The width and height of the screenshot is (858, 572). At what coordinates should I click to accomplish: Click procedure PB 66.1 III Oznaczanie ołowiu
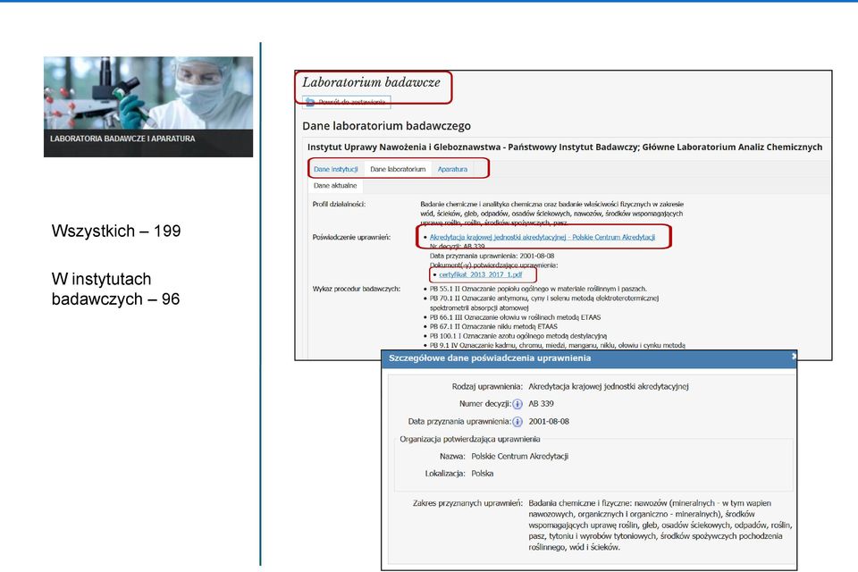(515, 317)
